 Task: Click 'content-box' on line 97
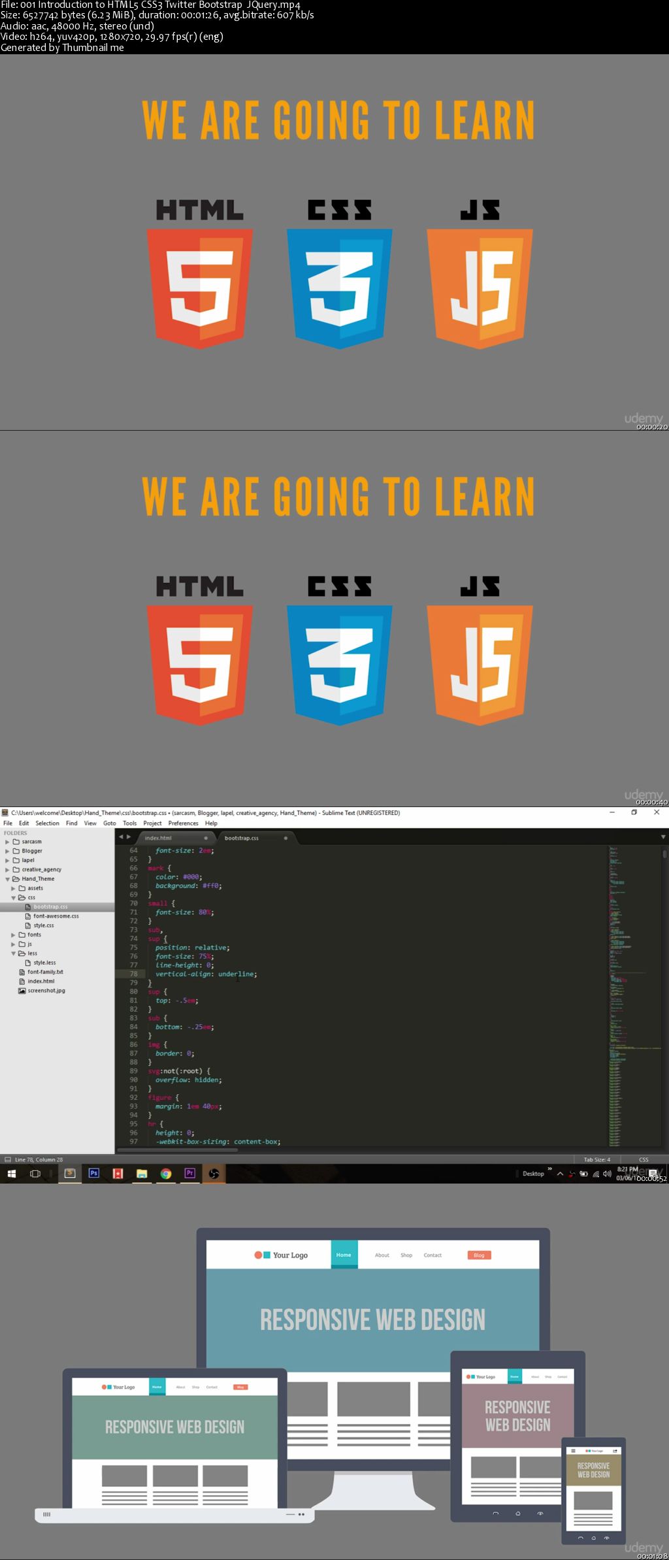click(256, 1142)
